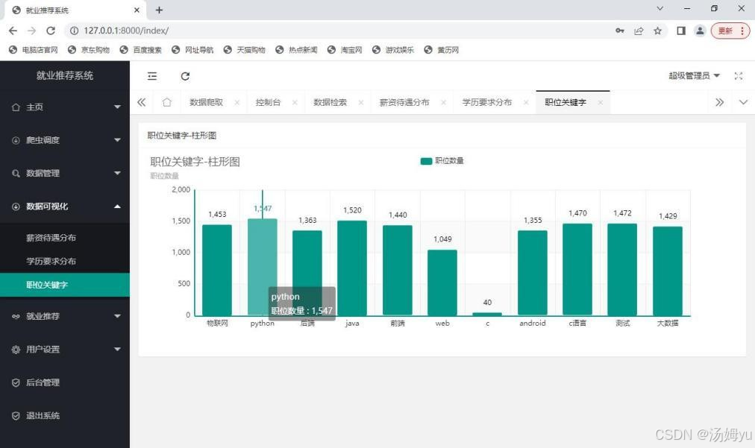Image resolution: width=755 pixels, height=448 pixels.
Task: Select 职位关键字 in the sidebar submenu
Action: (65, 285)
